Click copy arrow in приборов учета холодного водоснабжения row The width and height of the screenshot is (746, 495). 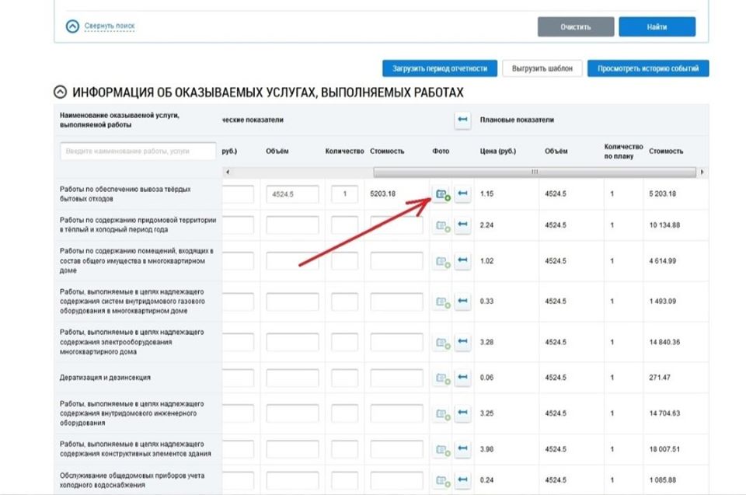(462, 480)
